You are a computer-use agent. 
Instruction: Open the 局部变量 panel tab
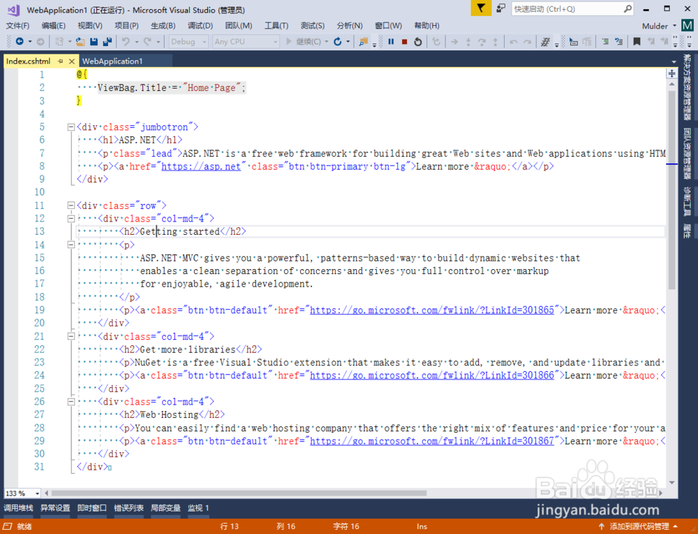click(x=165, y=508)
